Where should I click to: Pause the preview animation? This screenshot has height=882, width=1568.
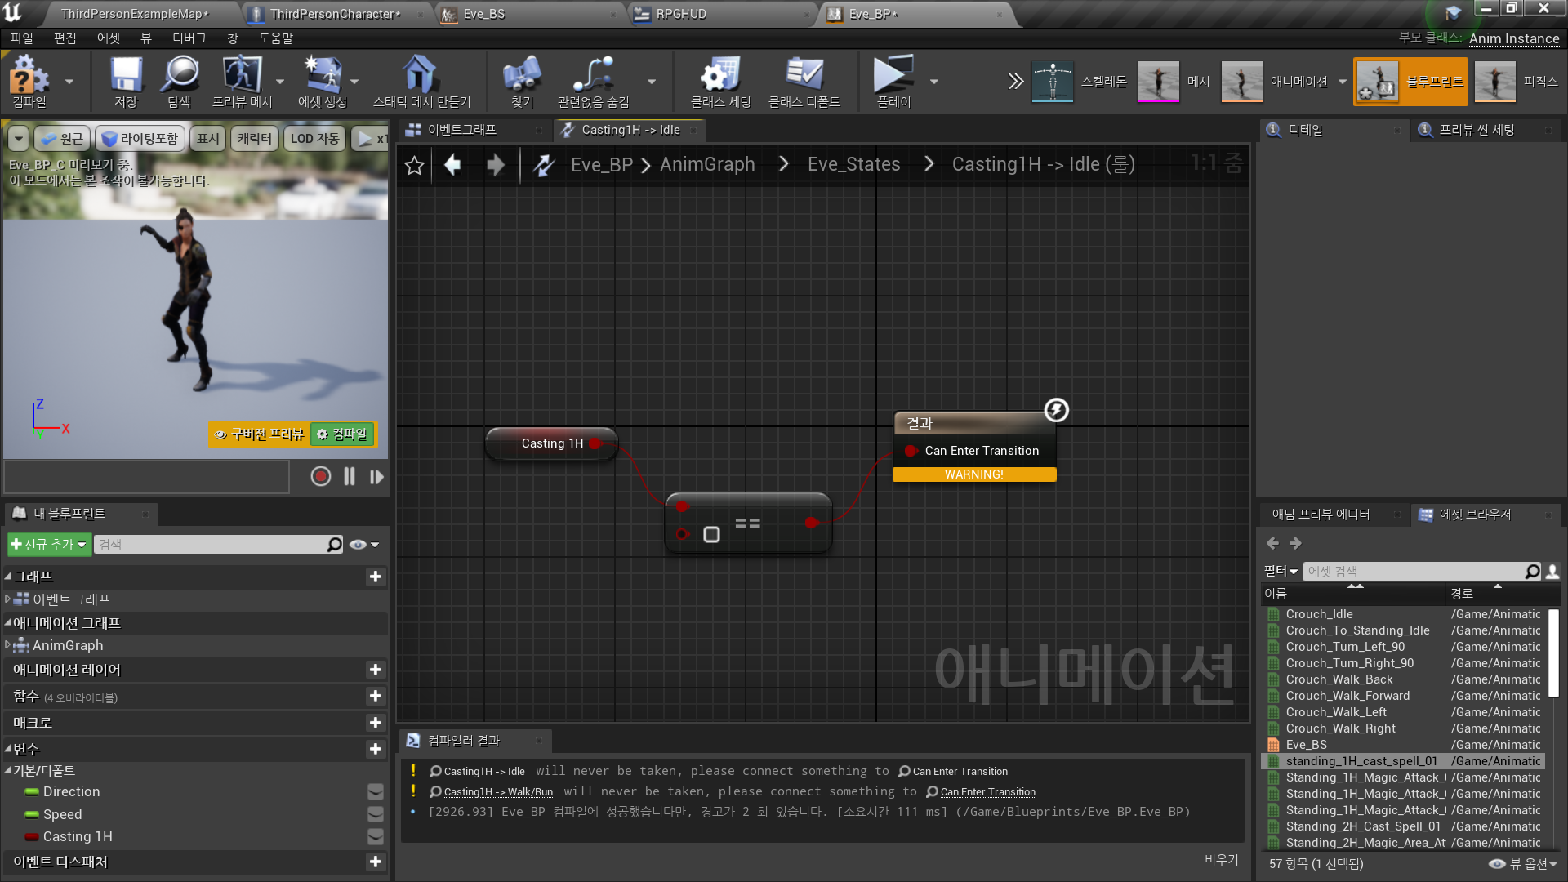pos(350,477)
